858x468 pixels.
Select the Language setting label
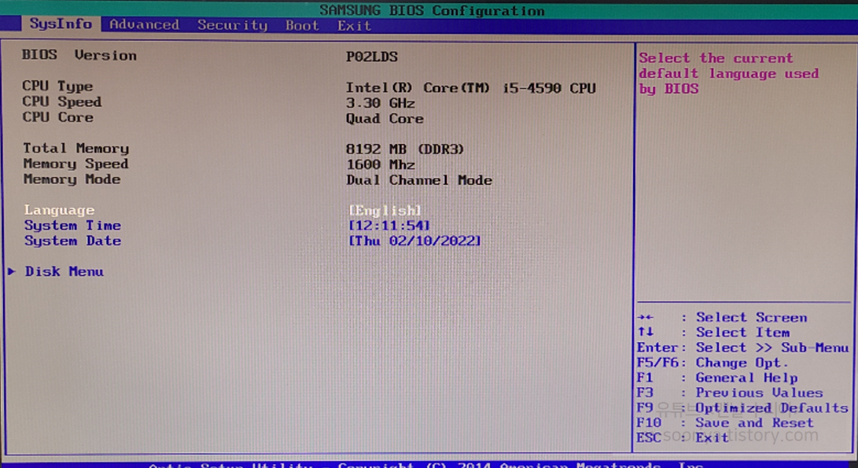pyautogui.click(x=59, y=210)
